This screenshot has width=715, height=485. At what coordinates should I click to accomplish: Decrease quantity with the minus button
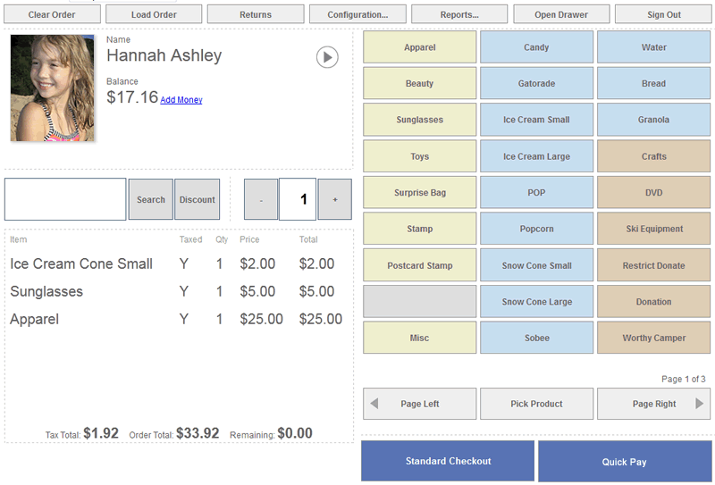261,200
